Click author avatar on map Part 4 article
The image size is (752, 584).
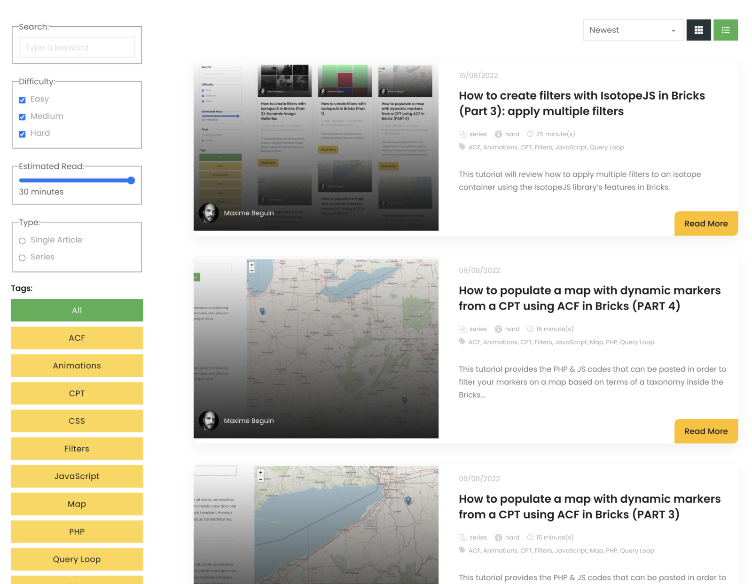pyautogui.click(x=209, y=420)
